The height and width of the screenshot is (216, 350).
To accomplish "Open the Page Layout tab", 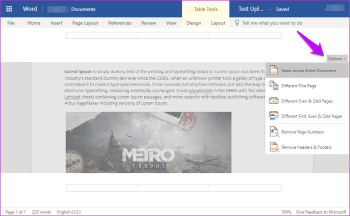I will click(x=85, y=23).
